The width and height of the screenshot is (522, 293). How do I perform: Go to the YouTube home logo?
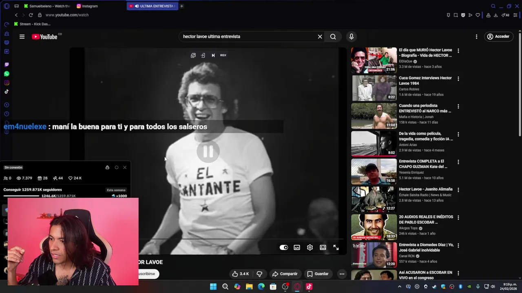tap(45, 37)
